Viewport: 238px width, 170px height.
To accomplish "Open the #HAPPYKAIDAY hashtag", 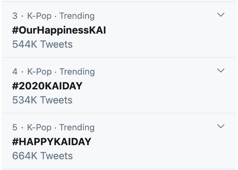I will tap(51, 142).
